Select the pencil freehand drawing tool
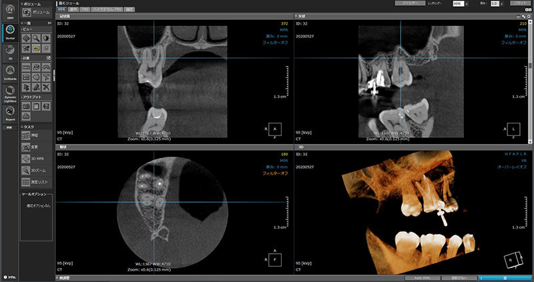The width and height of the screenshot is (534, 282). (x=36, y=87)
